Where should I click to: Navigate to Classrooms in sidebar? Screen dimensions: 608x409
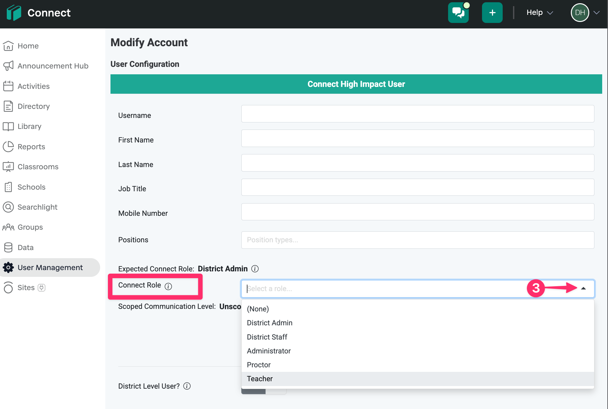point(38,167)
